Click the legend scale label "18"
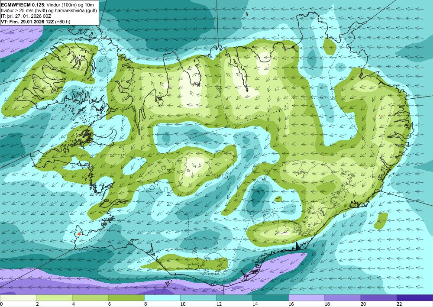 pyautogui.click(x=327, y=304)
